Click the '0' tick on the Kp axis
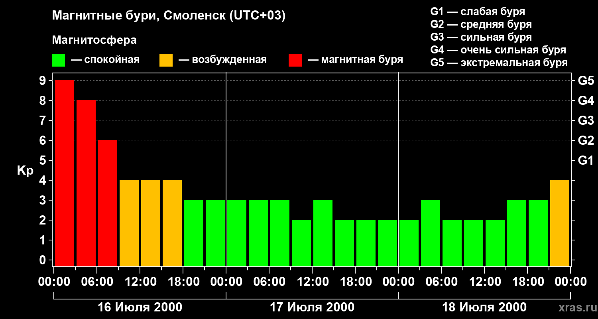Screen dimensions: 598x319 click(x=43, y=260)
